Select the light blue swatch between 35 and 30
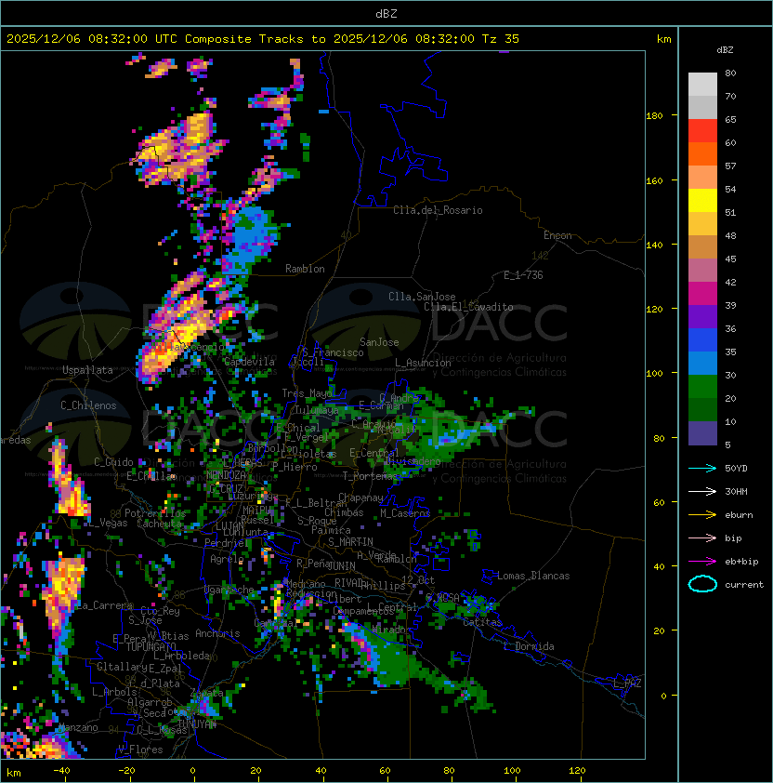The image size is (773, 783). tap(702, 364)
